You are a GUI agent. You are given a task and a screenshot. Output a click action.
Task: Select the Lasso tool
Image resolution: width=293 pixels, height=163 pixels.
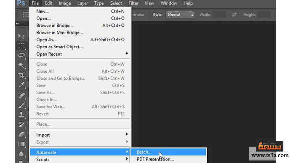click(21, 55)
